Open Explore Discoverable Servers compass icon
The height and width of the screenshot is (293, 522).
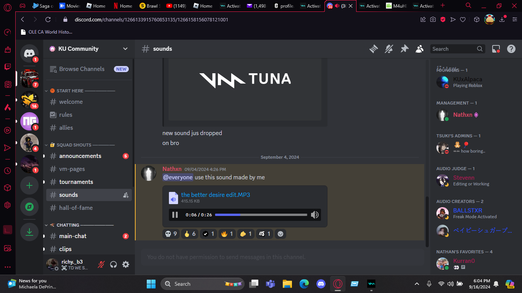pos(29,207)
